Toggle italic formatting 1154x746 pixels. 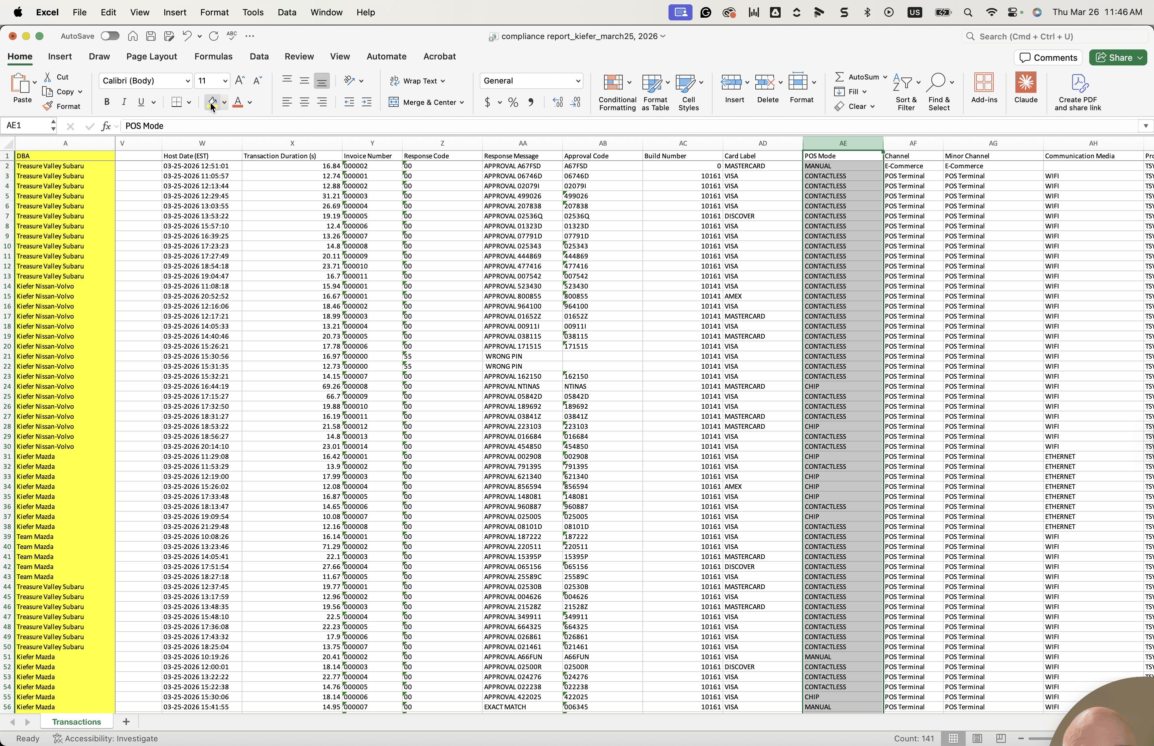click(x=124, y=102)
